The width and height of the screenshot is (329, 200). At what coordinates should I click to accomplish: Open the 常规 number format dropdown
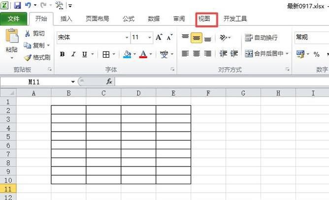tap(312, 37)
